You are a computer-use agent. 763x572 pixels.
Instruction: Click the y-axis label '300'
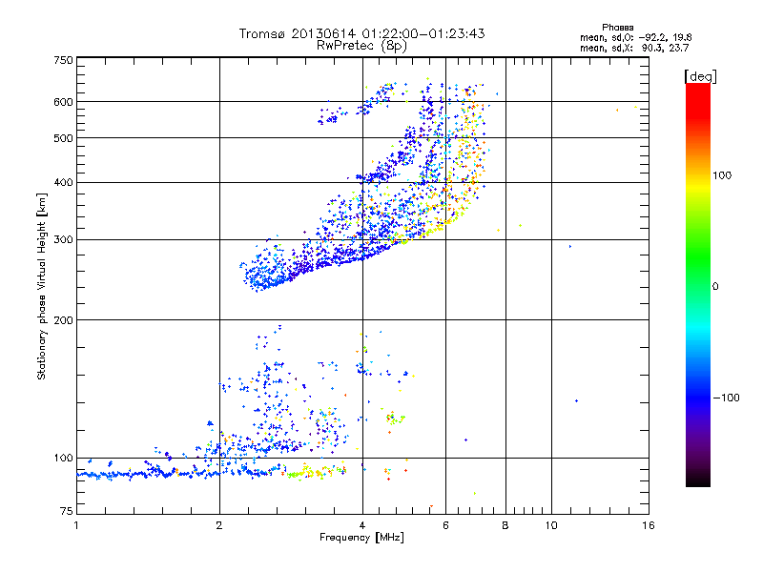pos(63,240)
